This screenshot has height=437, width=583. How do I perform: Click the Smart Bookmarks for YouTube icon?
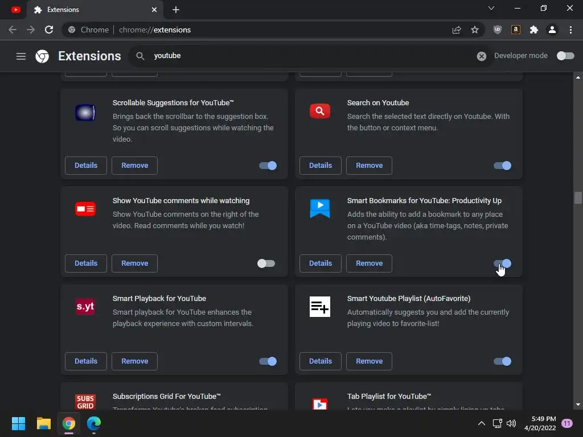click(320, 208)
